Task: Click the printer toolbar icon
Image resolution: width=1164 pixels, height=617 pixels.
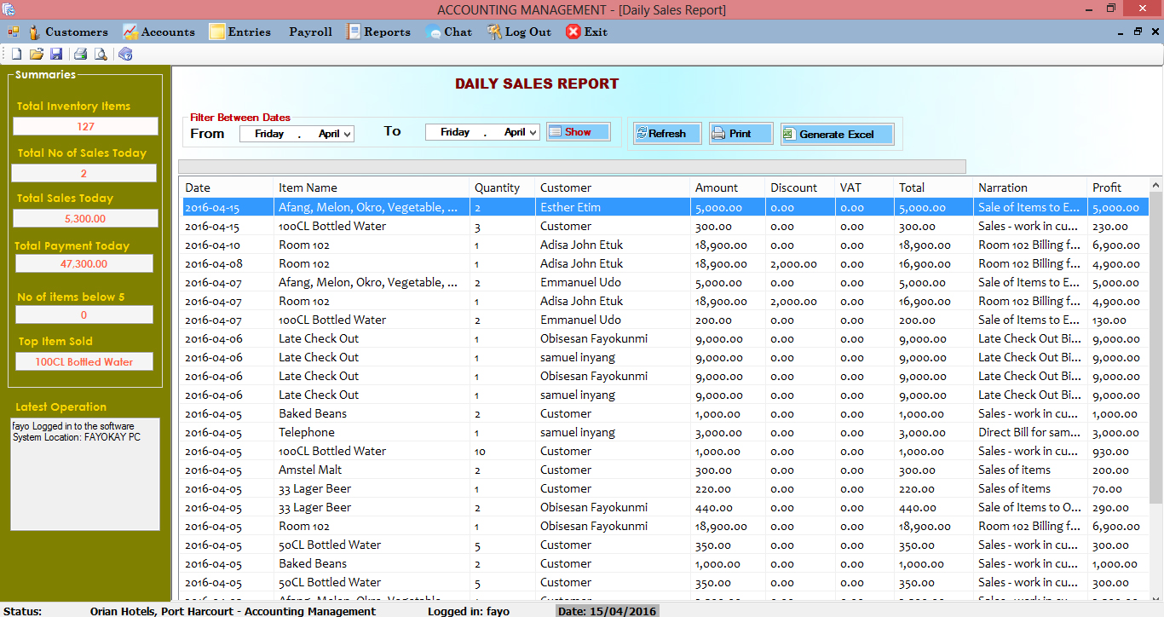Action: click(x=80, y=55)
